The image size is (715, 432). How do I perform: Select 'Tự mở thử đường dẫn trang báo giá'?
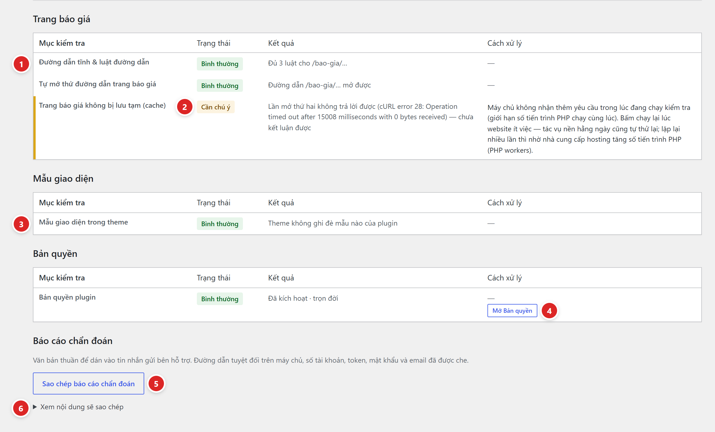tap(98, 84)
